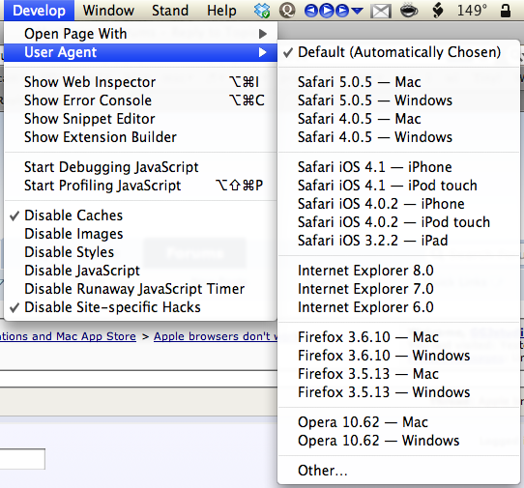Choose Show Web Inspector
This screenshot has height=488, width=524.
140,82
